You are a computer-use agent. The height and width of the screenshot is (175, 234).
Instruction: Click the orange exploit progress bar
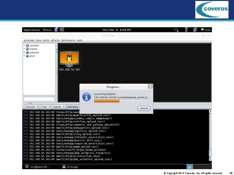coord(122,101)
